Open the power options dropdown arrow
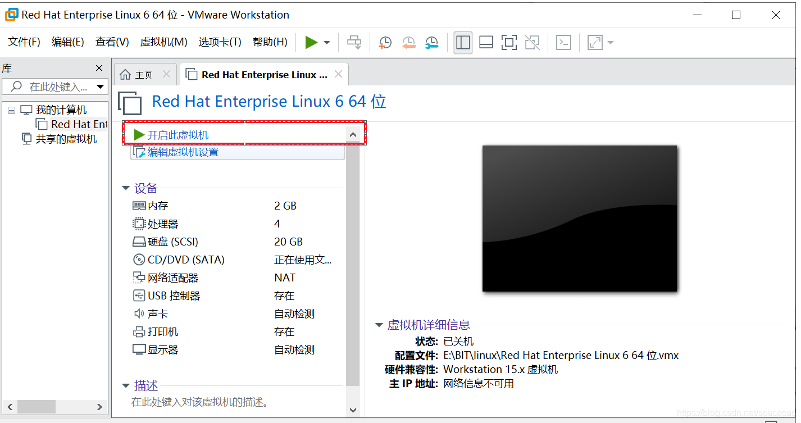The width and height of the screenshot is (801, 423). [327, 43]
